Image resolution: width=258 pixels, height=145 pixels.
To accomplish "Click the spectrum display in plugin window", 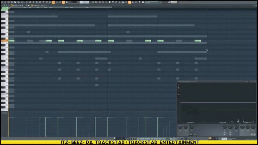I will [x=218, y=103].
